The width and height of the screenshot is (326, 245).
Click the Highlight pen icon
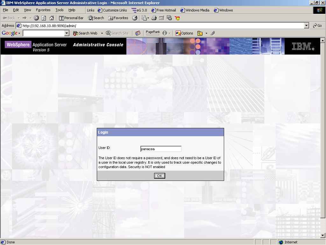coord(212,33)
